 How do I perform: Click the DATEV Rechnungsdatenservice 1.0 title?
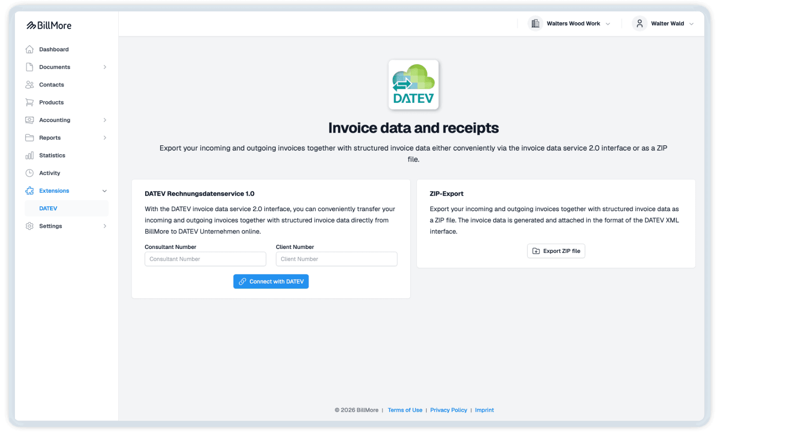(200, 194)
